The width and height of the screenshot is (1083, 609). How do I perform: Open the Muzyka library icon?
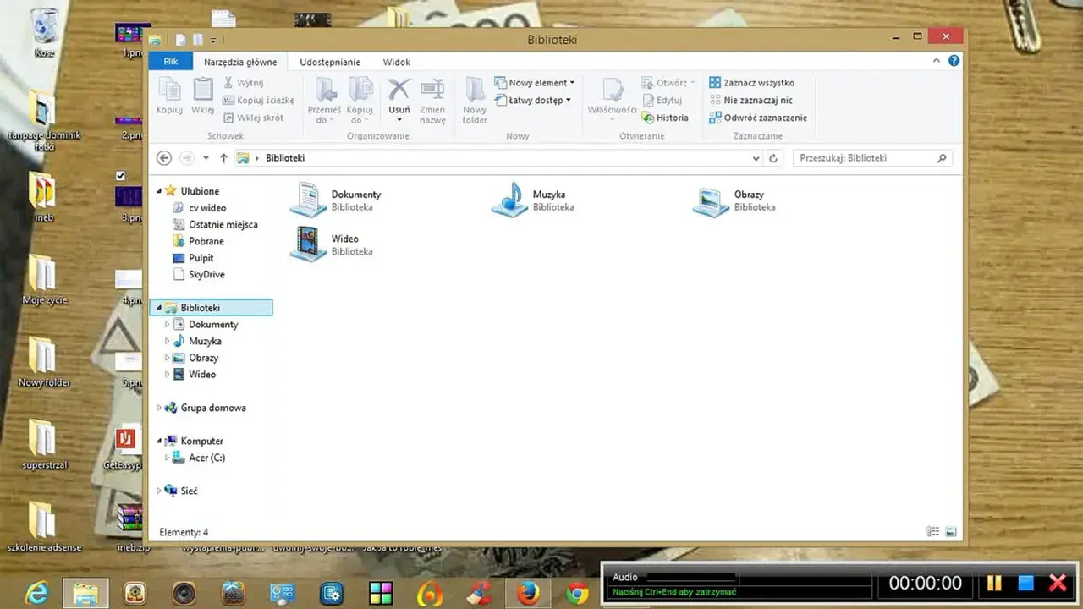(x=510, y=200)
